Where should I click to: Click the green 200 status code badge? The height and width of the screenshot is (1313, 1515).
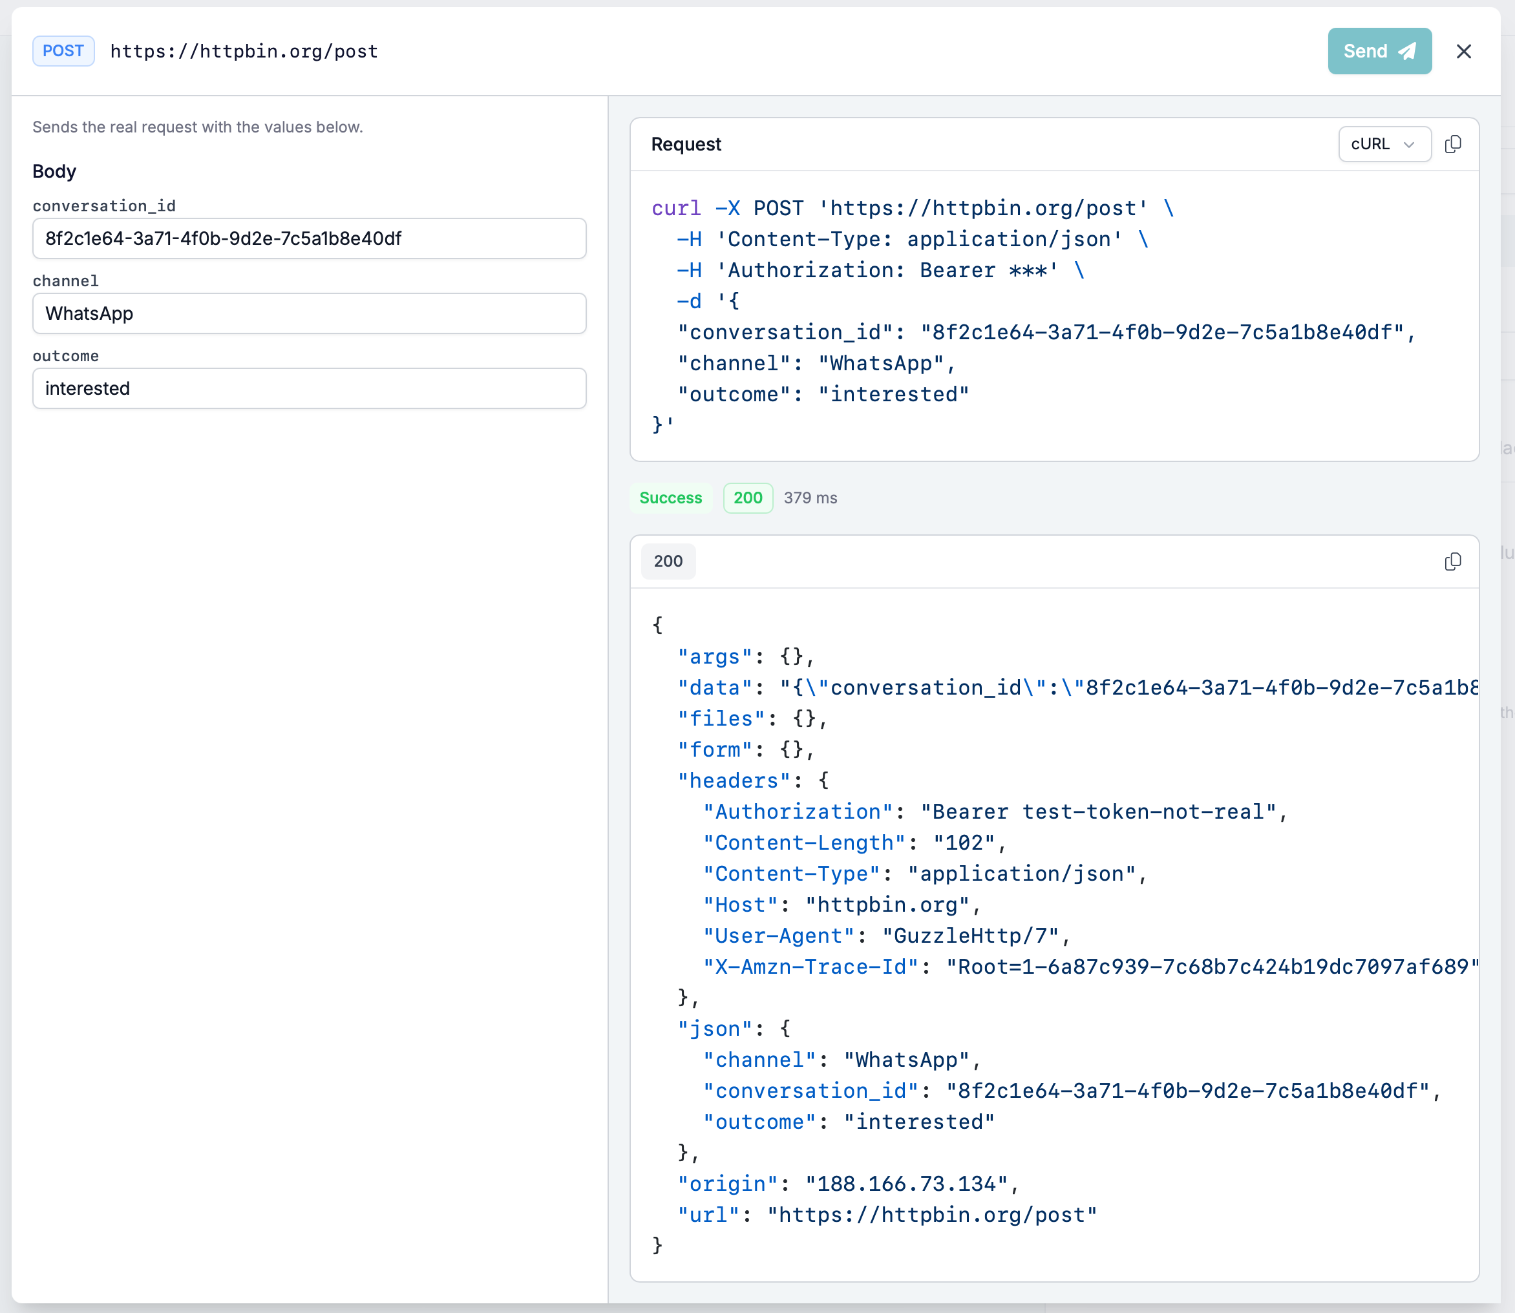[748, 498]
